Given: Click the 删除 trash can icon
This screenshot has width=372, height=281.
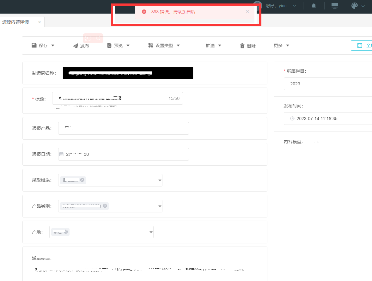Looking at the screenshot, I should pos(242,46).
